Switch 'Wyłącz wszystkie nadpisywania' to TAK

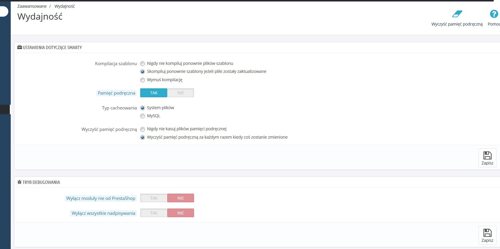click(x=154, y=213)
